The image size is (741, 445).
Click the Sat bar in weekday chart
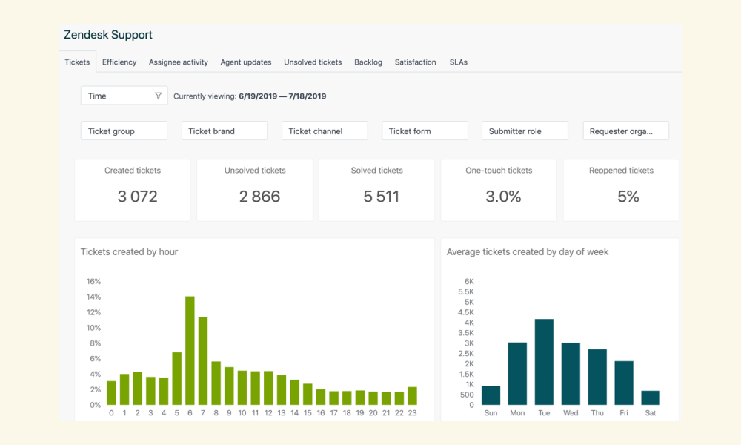tap(651, 398)
